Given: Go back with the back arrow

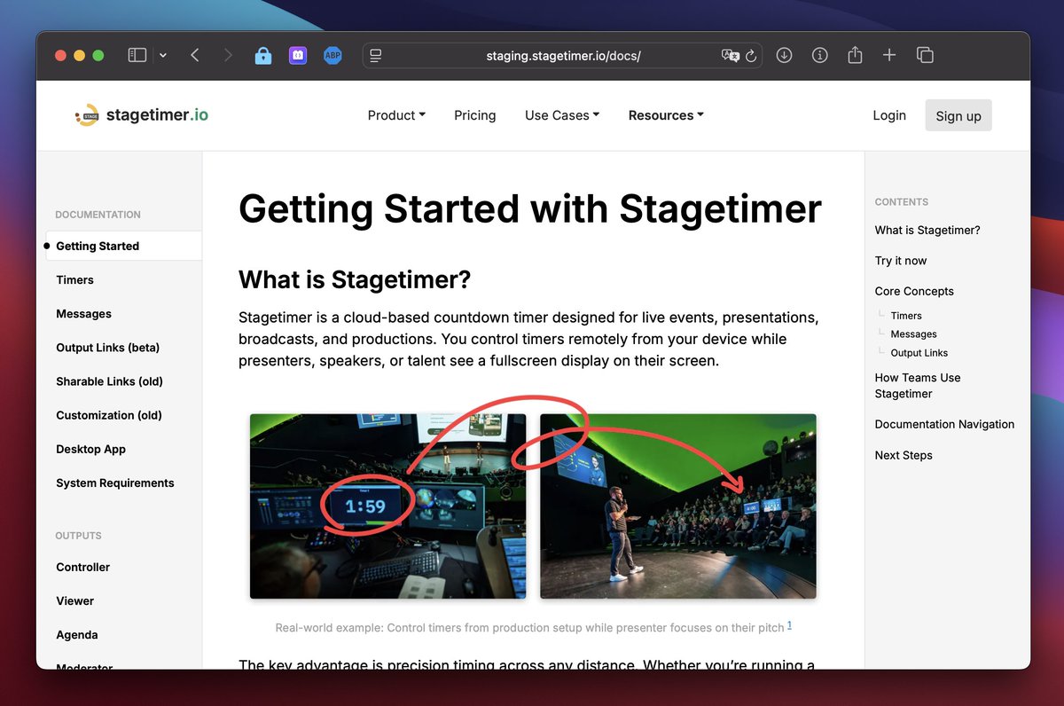Looking at the screenshot, I should click(195, 55).
